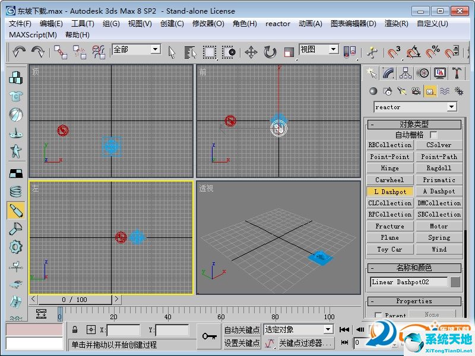475x356 pixels.
Task: Select the Unlink Selection tool
Action: [x=80, y=52]
